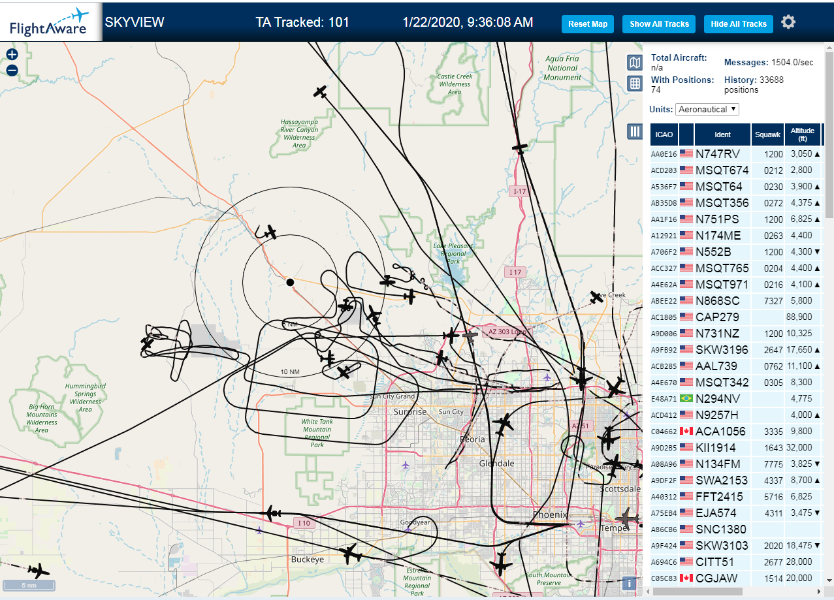Sort table by Squawk column
The image size is (834, 600).
pos(767,134)
